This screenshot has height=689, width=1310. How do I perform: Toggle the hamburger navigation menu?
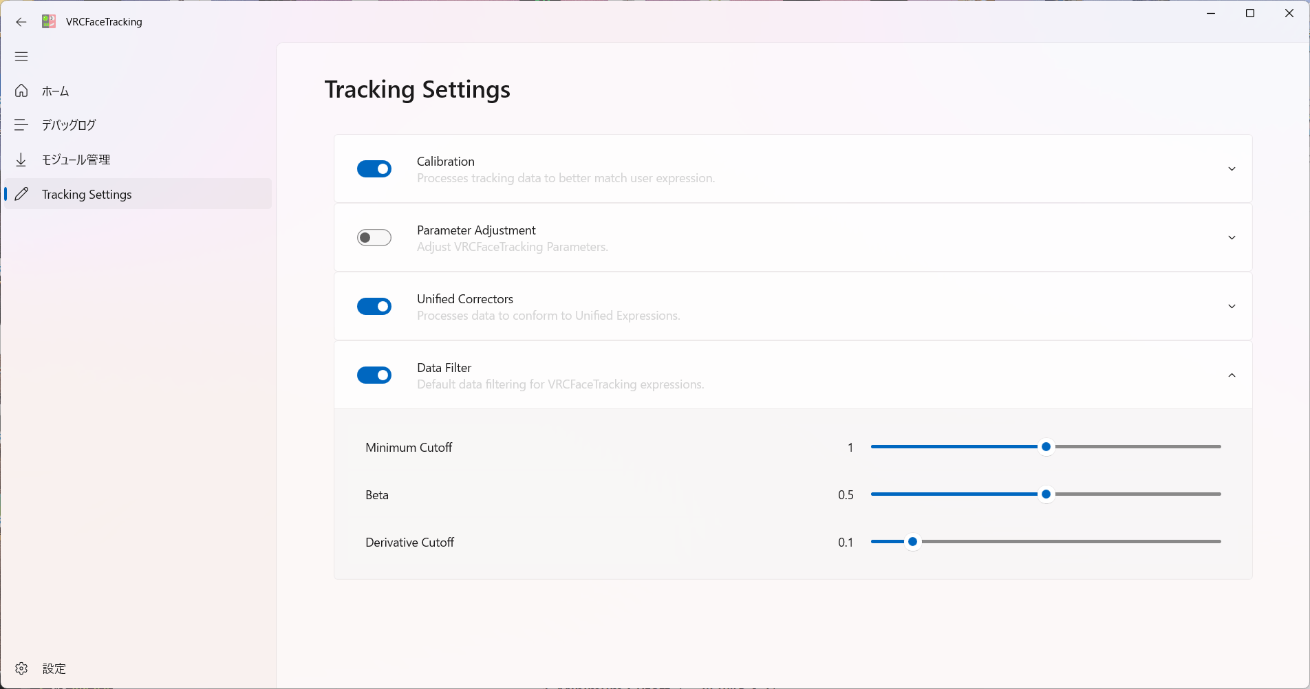coord(21,56)
